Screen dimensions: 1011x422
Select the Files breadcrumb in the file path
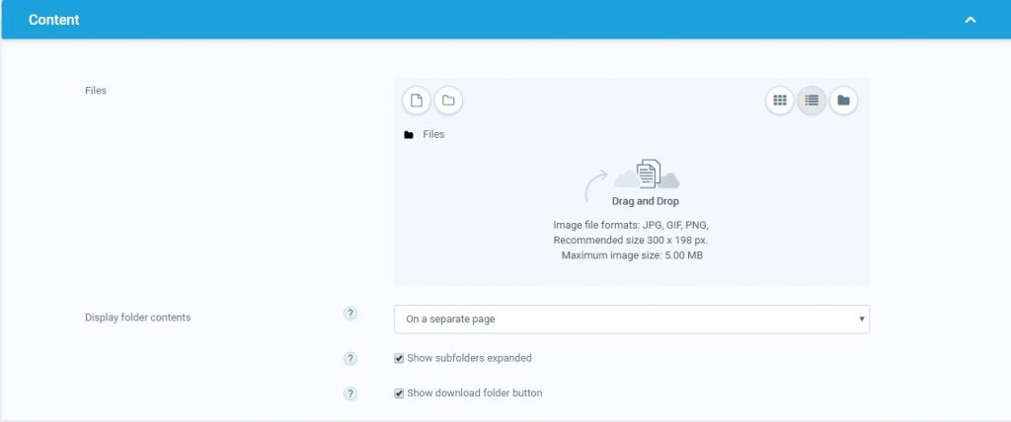click(433, 134)
